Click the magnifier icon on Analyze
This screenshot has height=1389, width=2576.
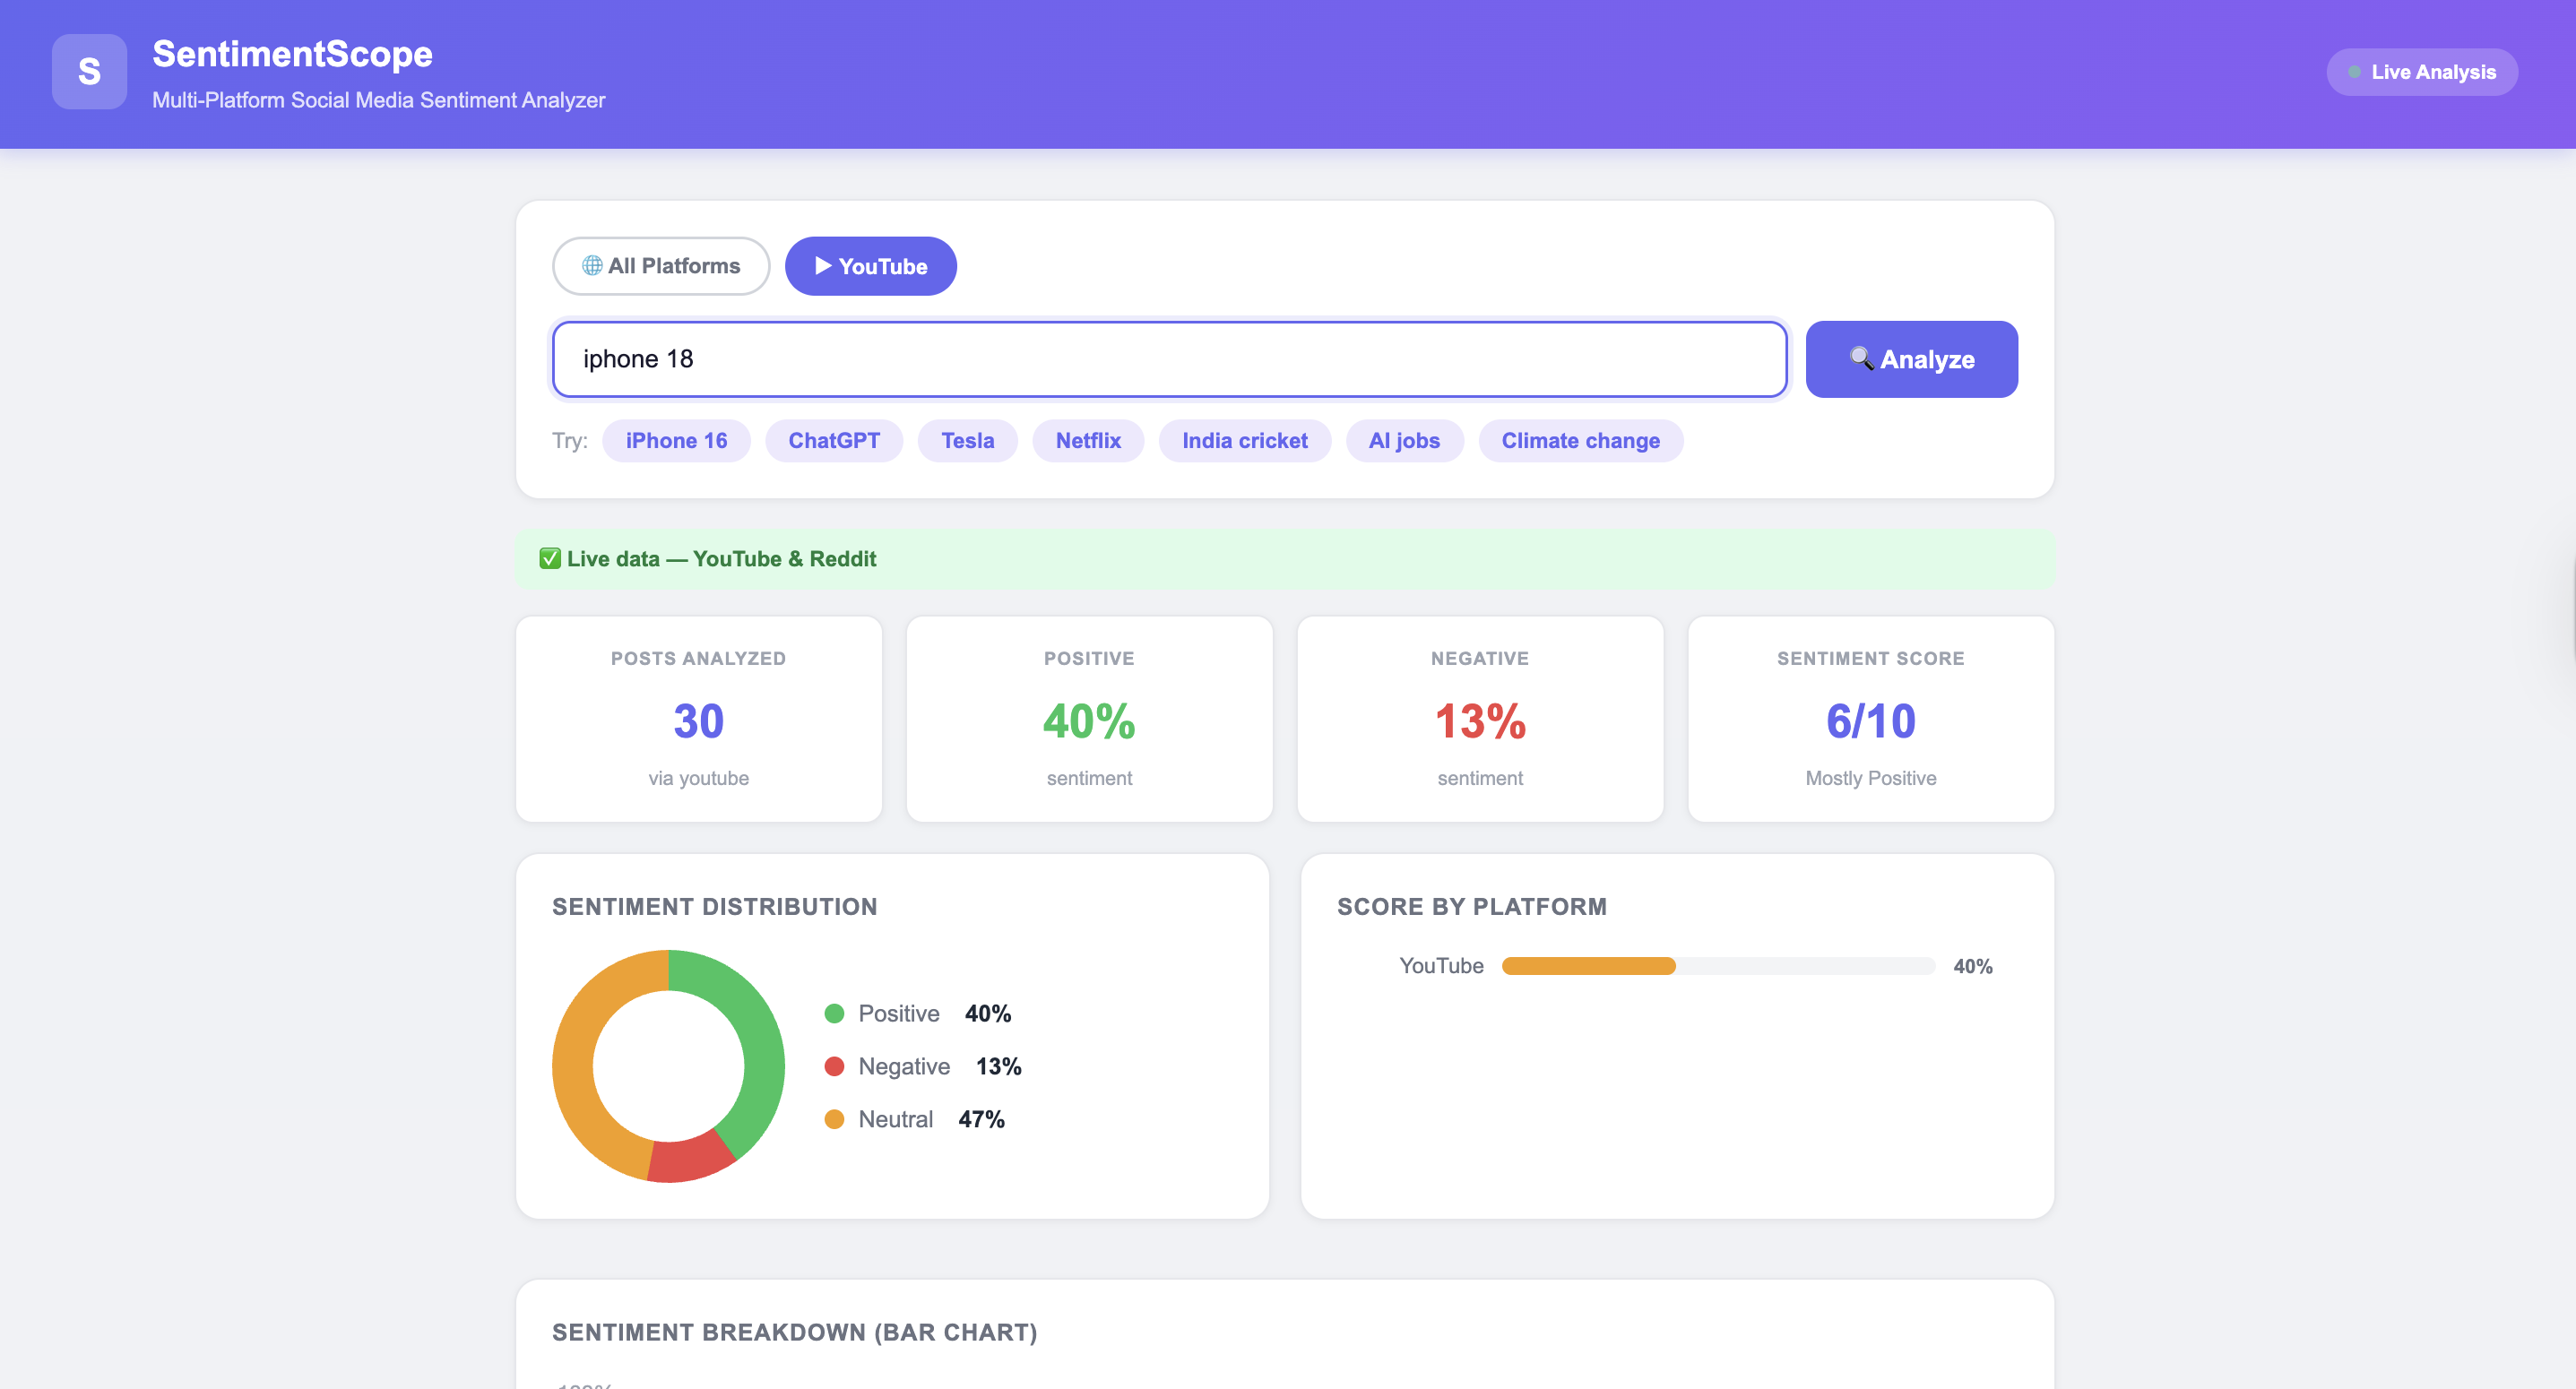(1861, 358)
